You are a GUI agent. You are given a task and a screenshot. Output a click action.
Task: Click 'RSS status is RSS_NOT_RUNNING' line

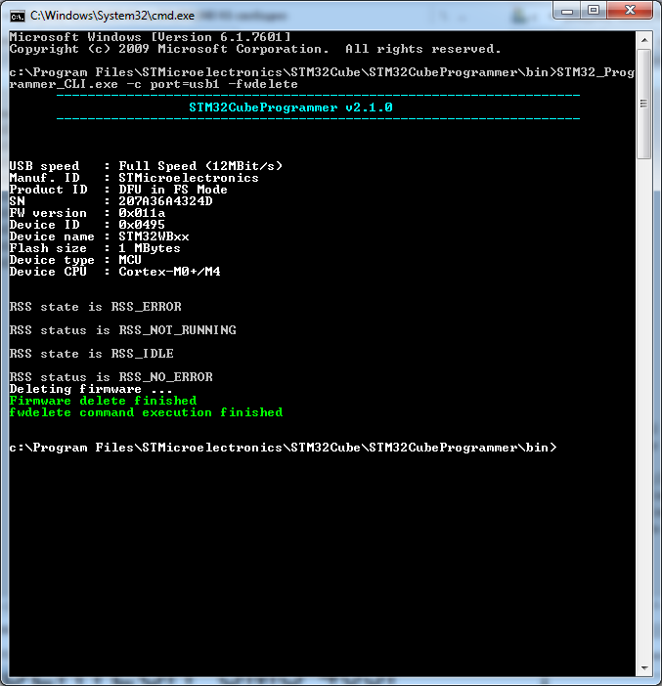point(122,330)
